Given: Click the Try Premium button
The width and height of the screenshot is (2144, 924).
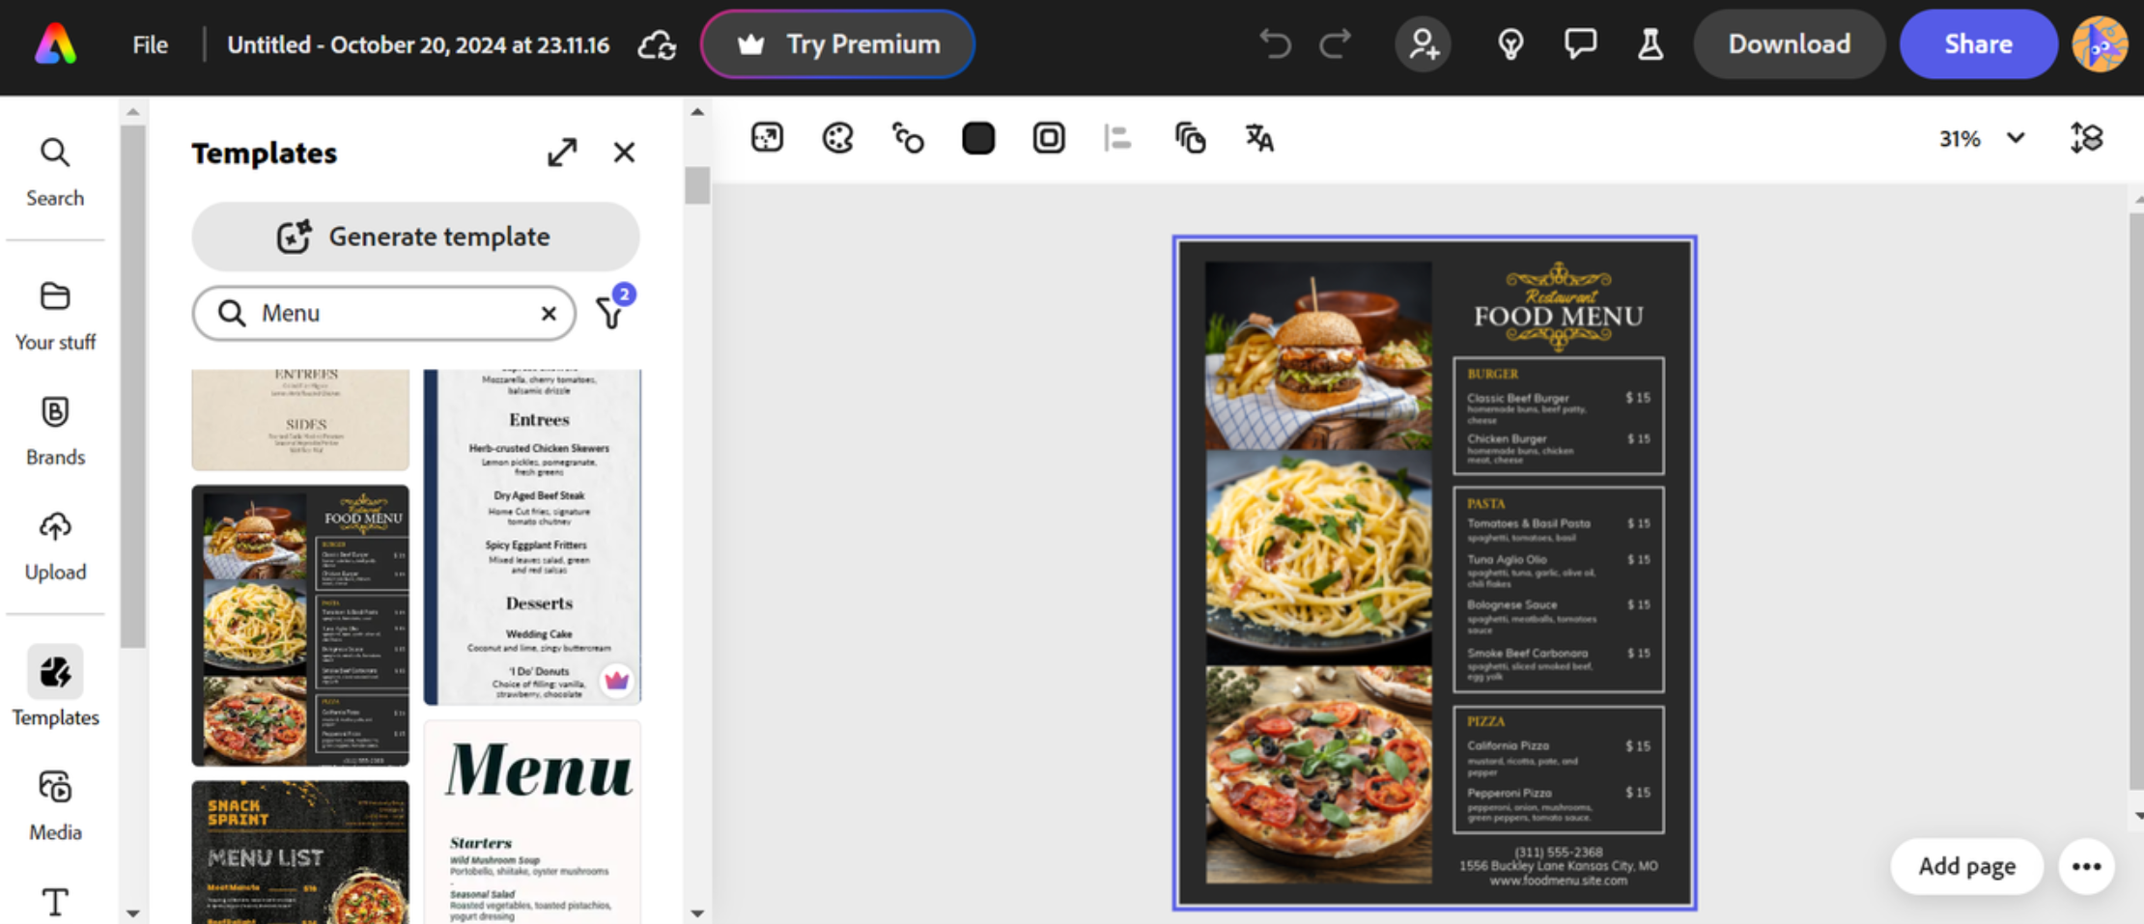Looking at the screenshot, I should (837, 44).
